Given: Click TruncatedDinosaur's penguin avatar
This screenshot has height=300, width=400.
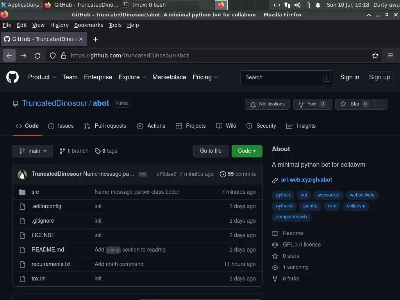Looking at the screenshot, I should click(x=22, y=174).
